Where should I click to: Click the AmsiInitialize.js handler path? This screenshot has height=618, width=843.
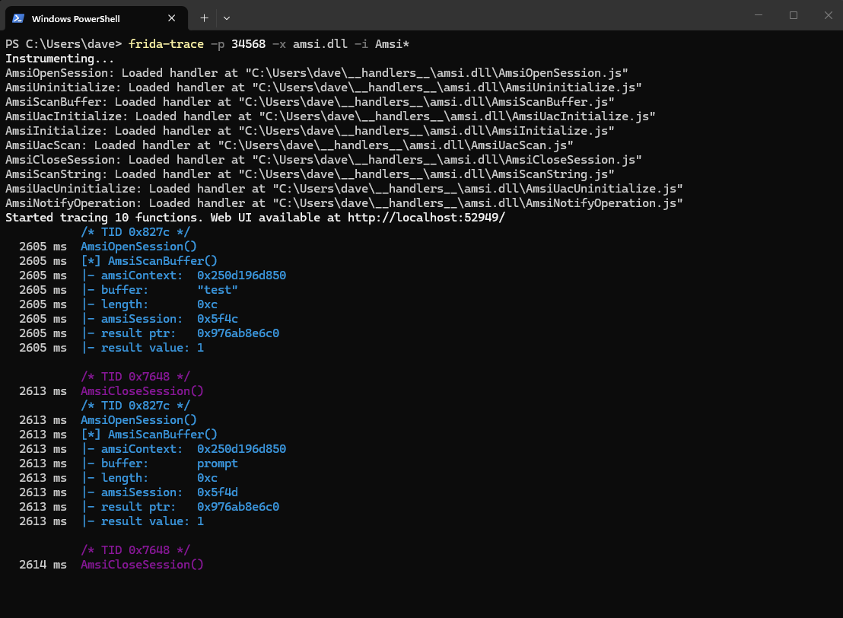click(426, 131)
